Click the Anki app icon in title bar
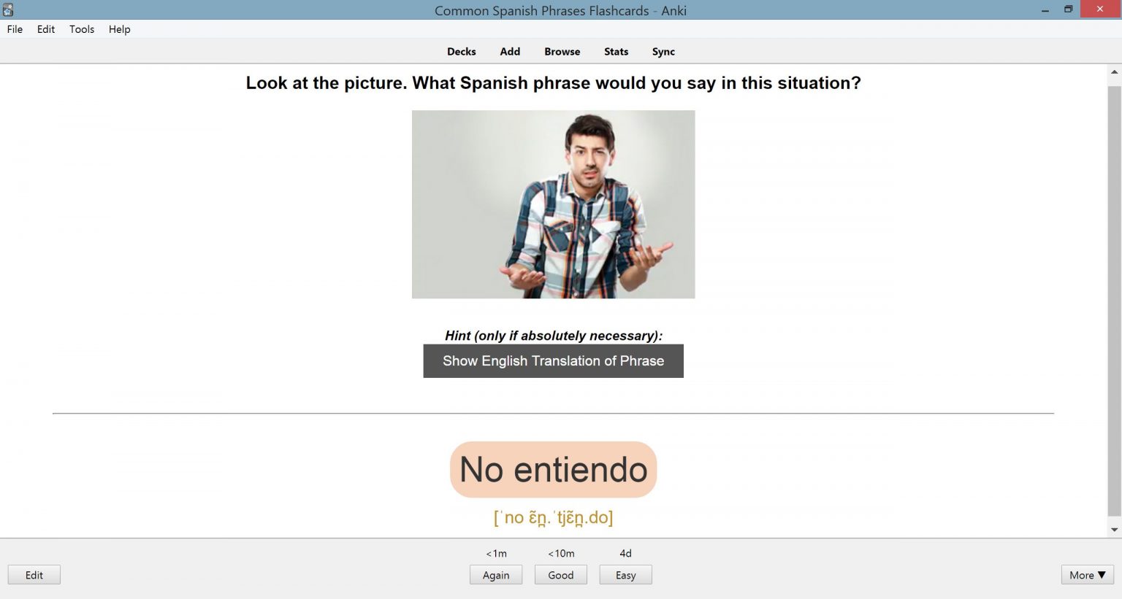This screenshot has width=1122, height=599. (x=8, y=10)
